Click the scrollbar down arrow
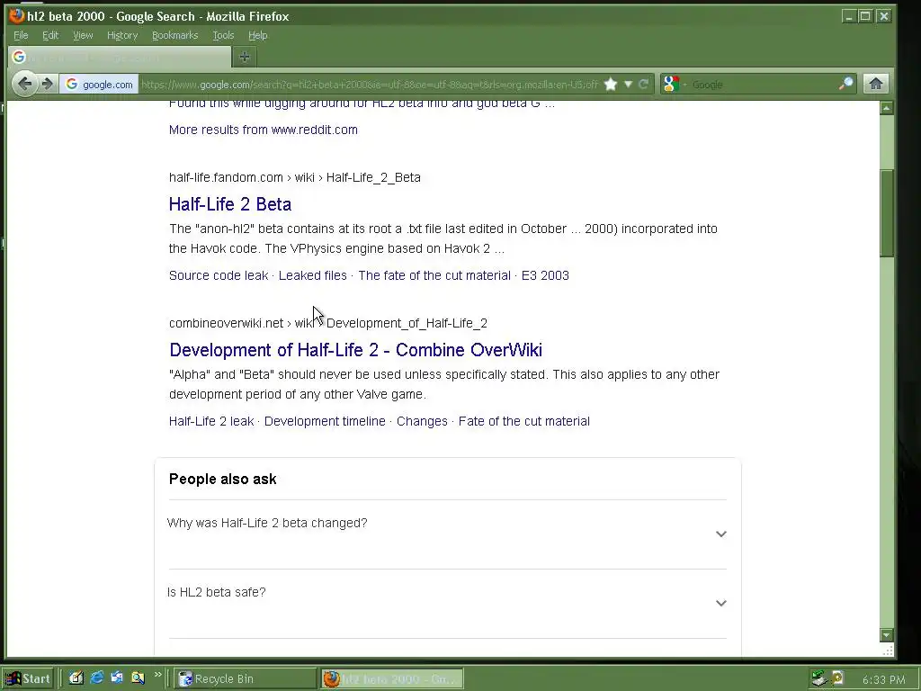Viewport: 921px width, 691px height. tap(886, 634)
